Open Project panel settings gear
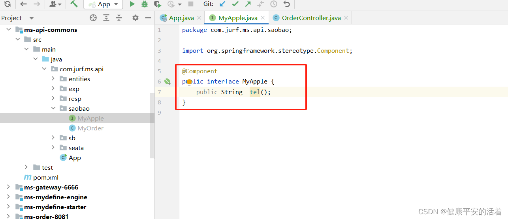 tap(135, 18)
